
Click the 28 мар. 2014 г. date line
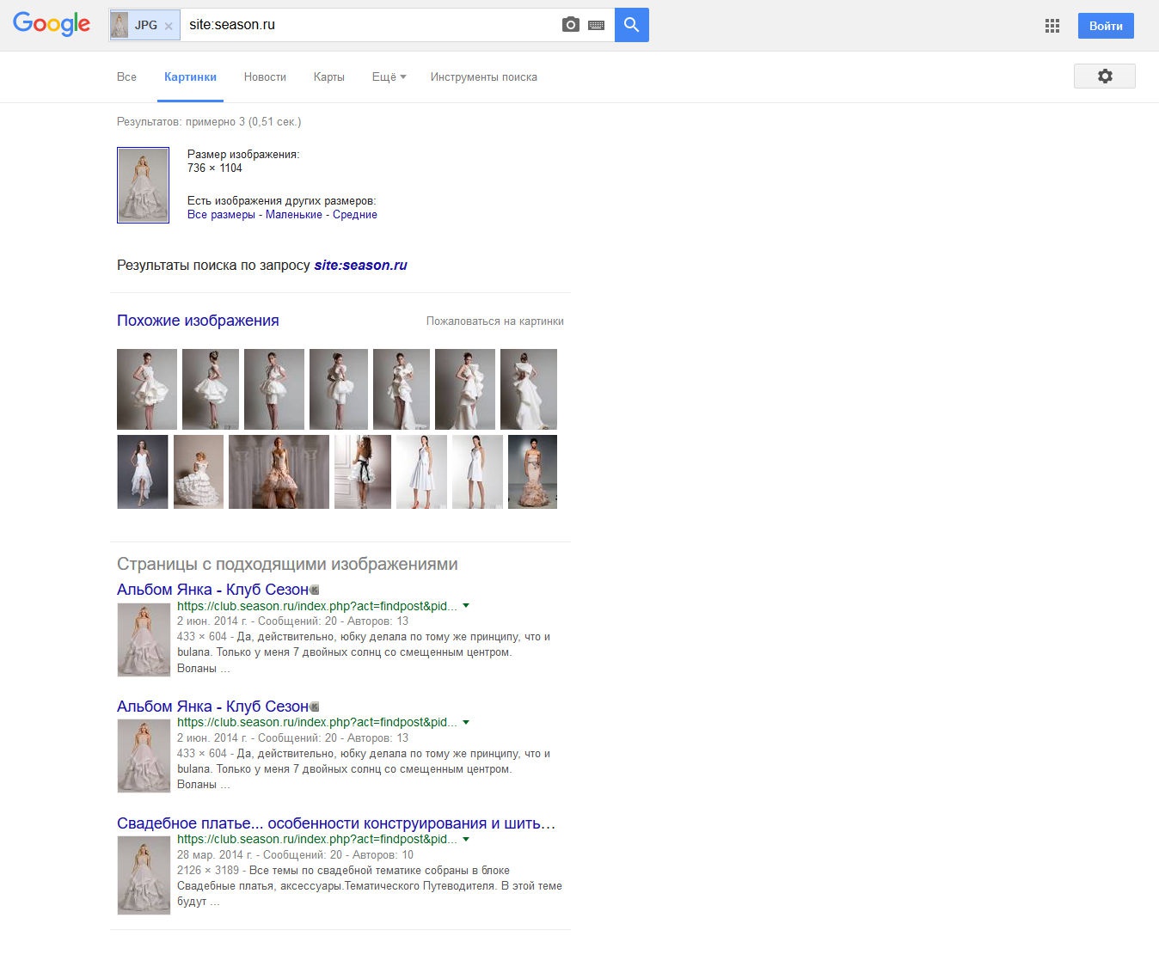coord(295,855)
